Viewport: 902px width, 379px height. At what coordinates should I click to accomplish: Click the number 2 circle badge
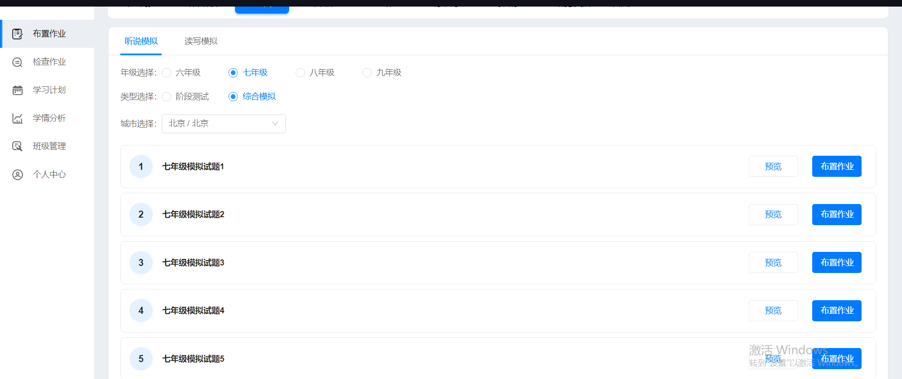point(141,214)
